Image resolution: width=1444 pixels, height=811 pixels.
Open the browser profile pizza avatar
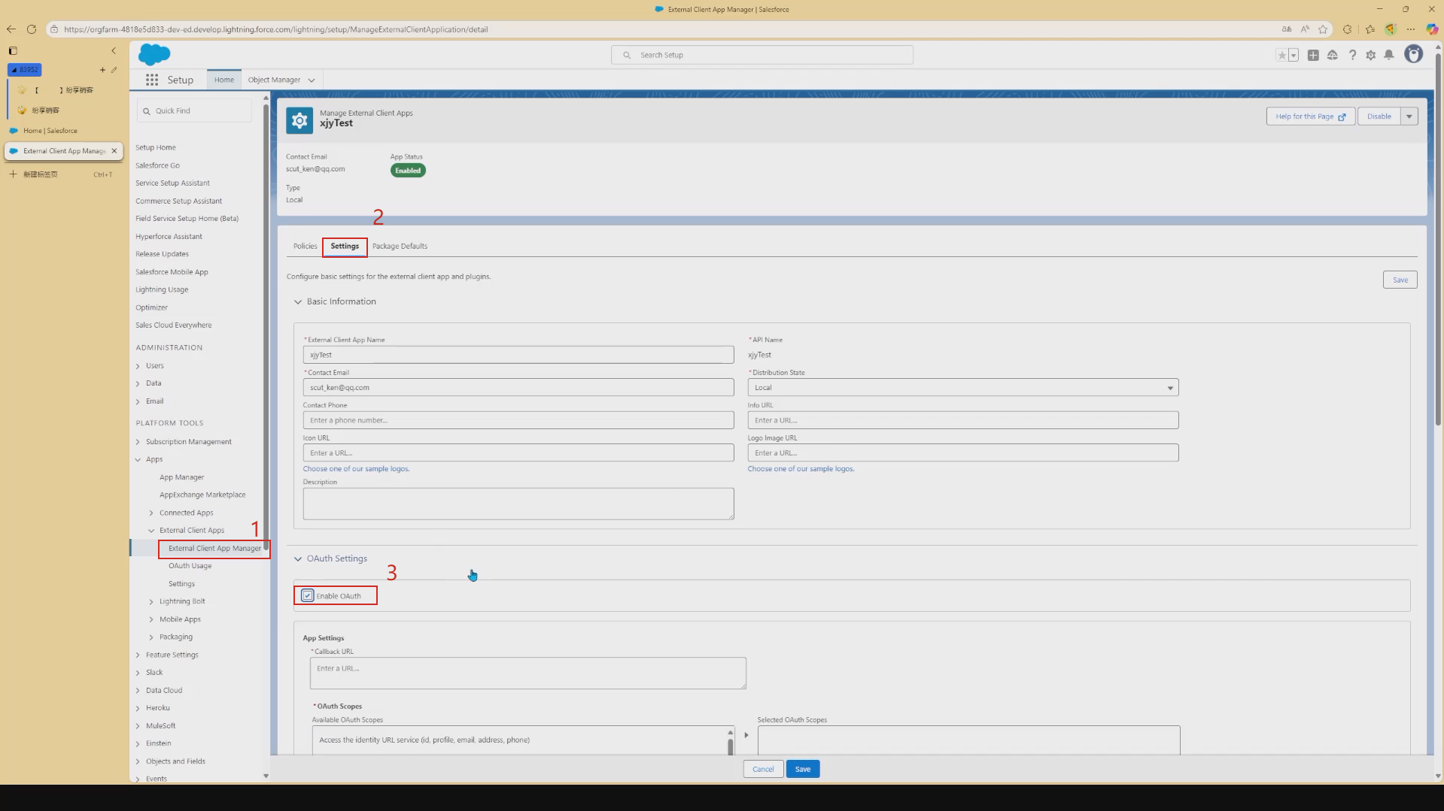pos(1391,29)
